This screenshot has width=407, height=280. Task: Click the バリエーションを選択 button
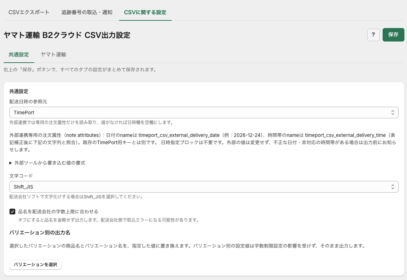pyautogui.click(x=35, y=264)
